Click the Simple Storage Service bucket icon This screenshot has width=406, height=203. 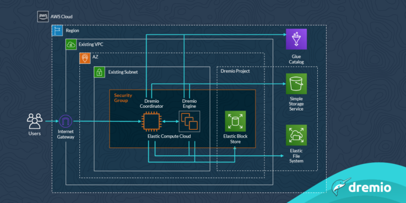(296, 84)
